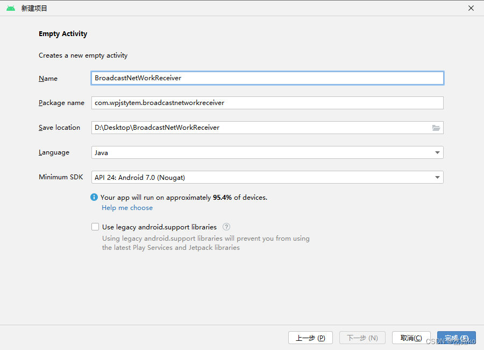The image size is (484, 350).
Task: Click the 取消(C) cancel button
Action: 411,338
